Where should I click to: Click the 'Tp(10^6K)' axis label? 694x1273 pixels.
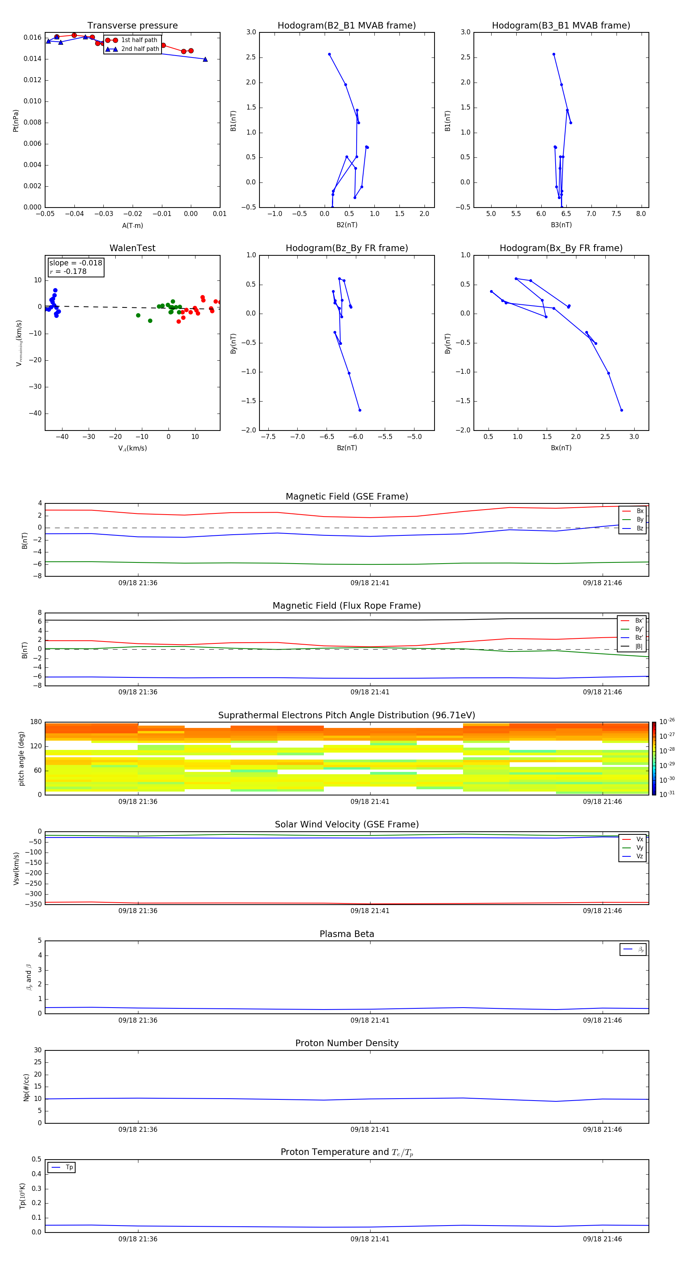[x=22, y=1196]
